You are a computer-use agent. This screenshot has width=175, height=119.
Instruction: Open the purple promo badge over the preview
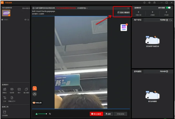124,28
